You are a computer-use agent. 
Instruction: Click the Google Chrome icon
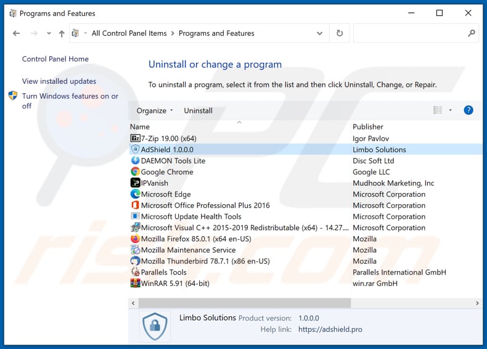coord(135,172)
